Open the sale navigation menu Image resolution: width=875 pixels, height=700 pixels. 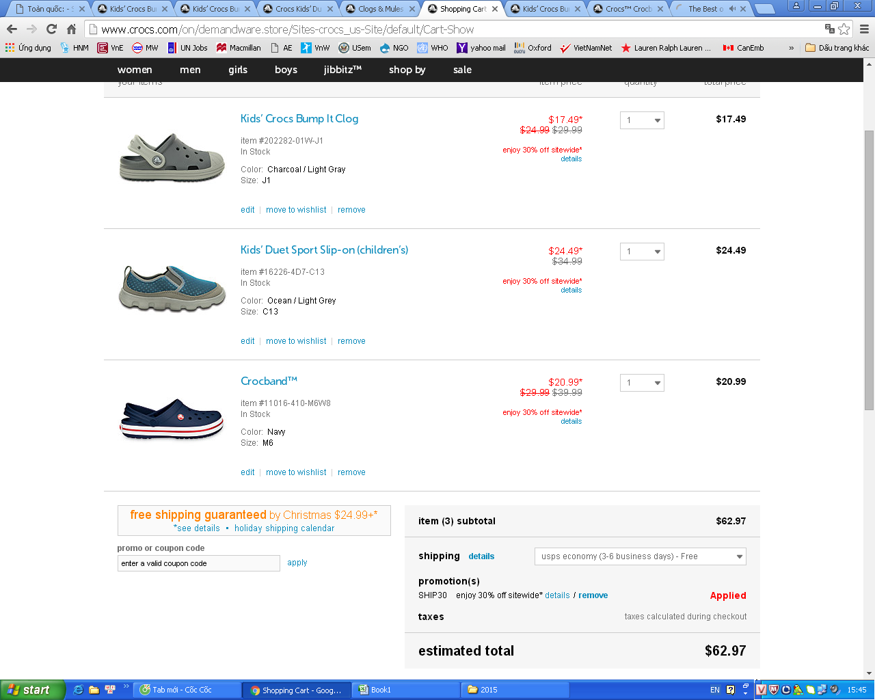click(462, 70)
